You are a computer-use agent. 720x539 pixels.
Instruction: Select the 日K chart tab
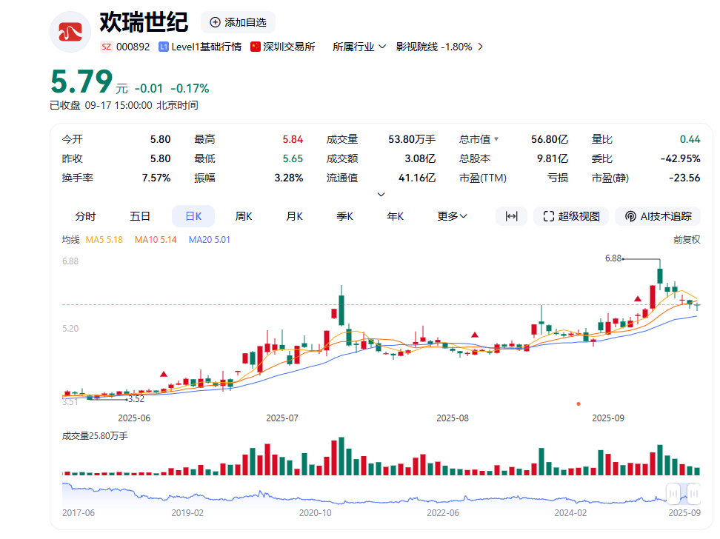[193, 216]
